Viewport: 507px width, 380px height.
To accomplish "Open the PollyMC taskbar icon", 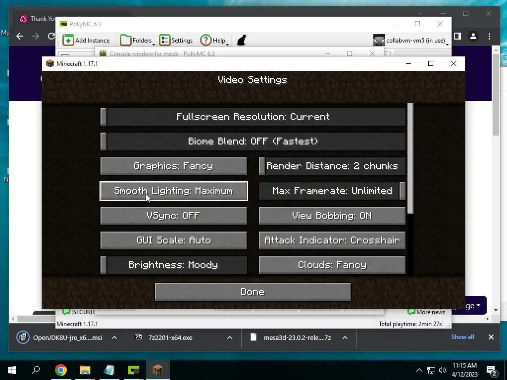I will 134,370.
